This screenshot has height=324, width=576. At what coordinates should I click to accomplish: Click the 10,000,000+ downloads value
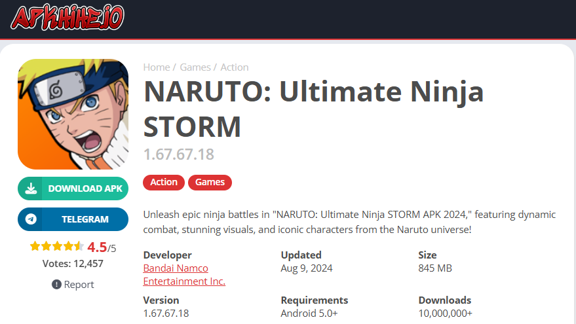point(445,314)
